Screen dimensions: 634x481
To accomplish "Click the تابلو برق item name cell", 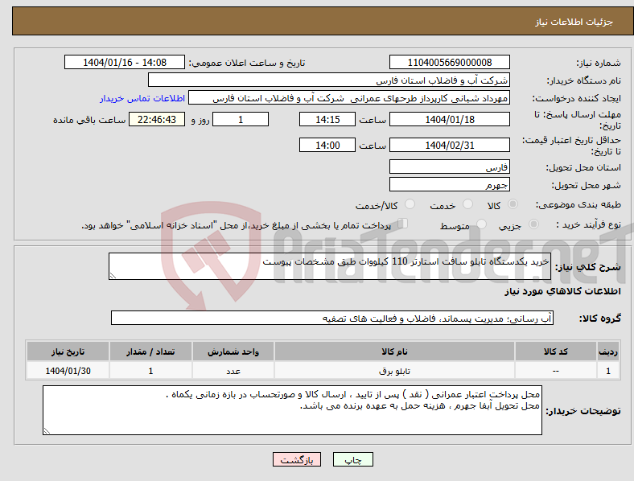I will [x=394, y=371].
